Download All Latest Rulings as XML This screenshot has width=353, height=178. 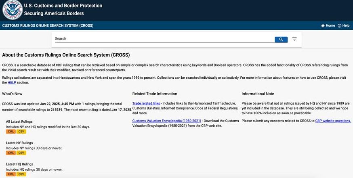click(11, 132)
